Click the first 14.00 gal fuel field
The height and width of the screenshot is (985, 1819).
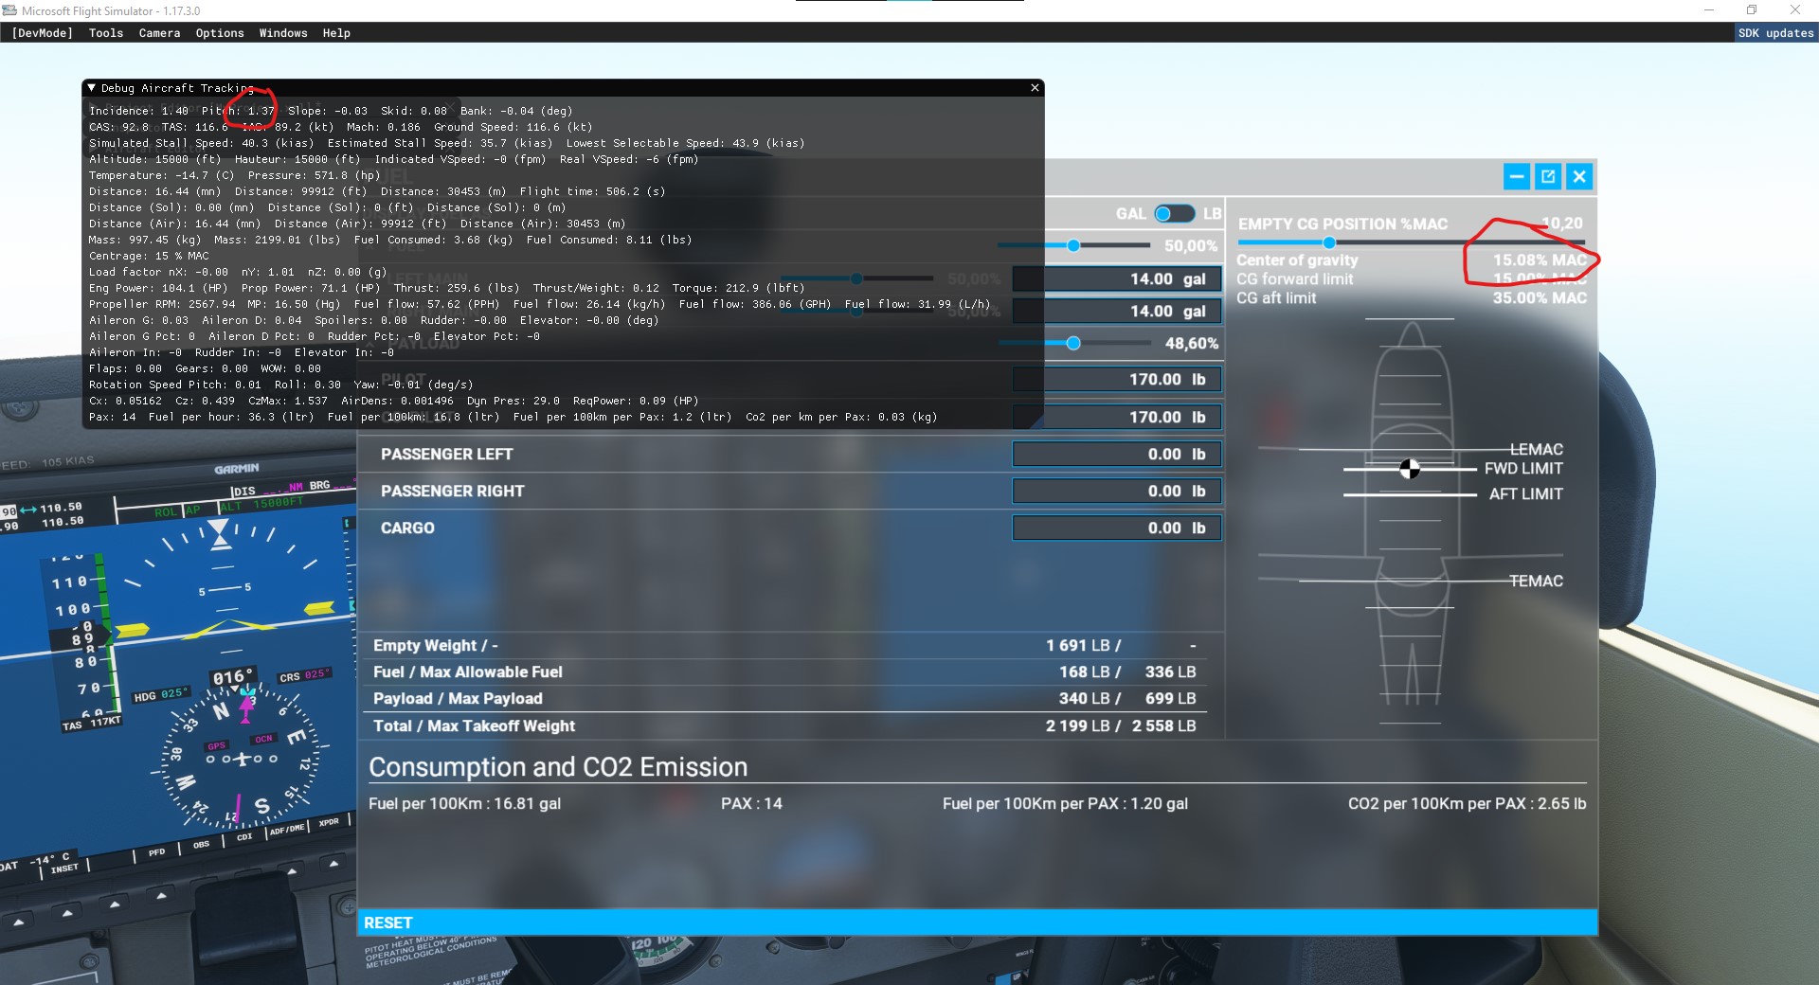[x=1117, y=279]
